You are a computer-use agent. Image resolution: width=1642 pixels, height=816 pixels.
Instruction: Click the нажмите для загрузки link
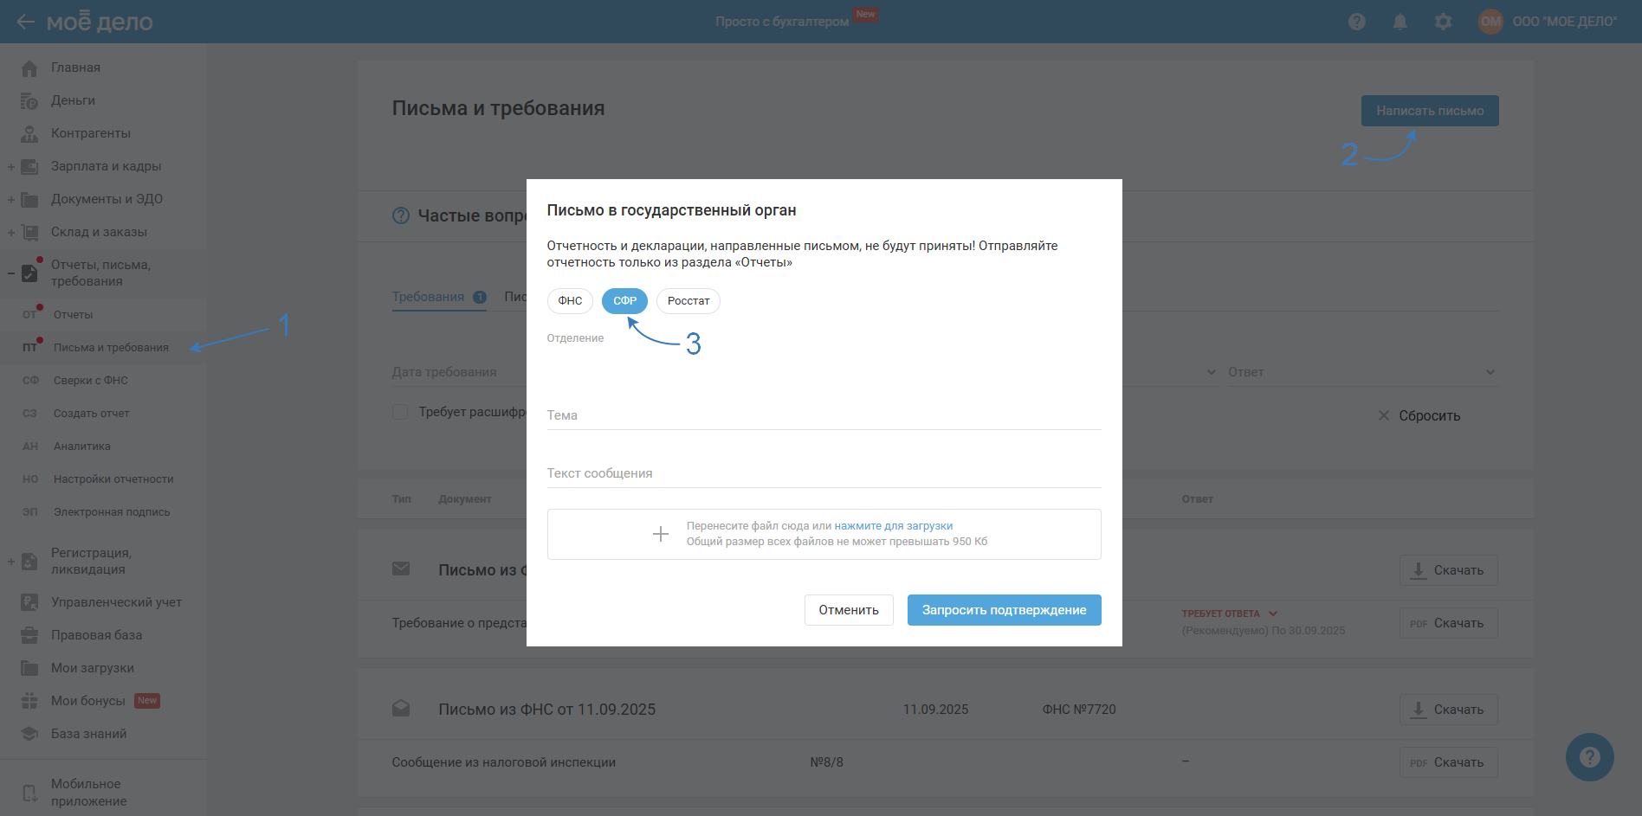pos(893,526)
